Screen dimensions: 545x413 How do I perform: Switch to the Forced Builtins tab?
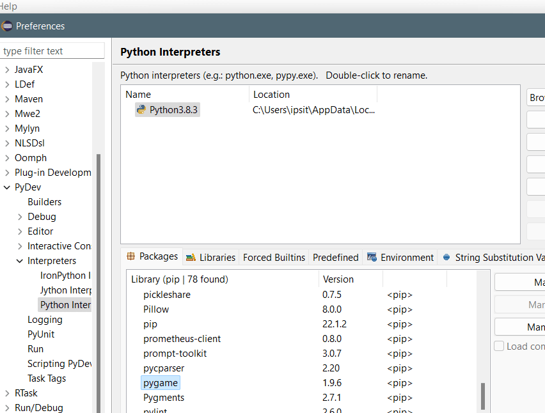tap(274, 258)
